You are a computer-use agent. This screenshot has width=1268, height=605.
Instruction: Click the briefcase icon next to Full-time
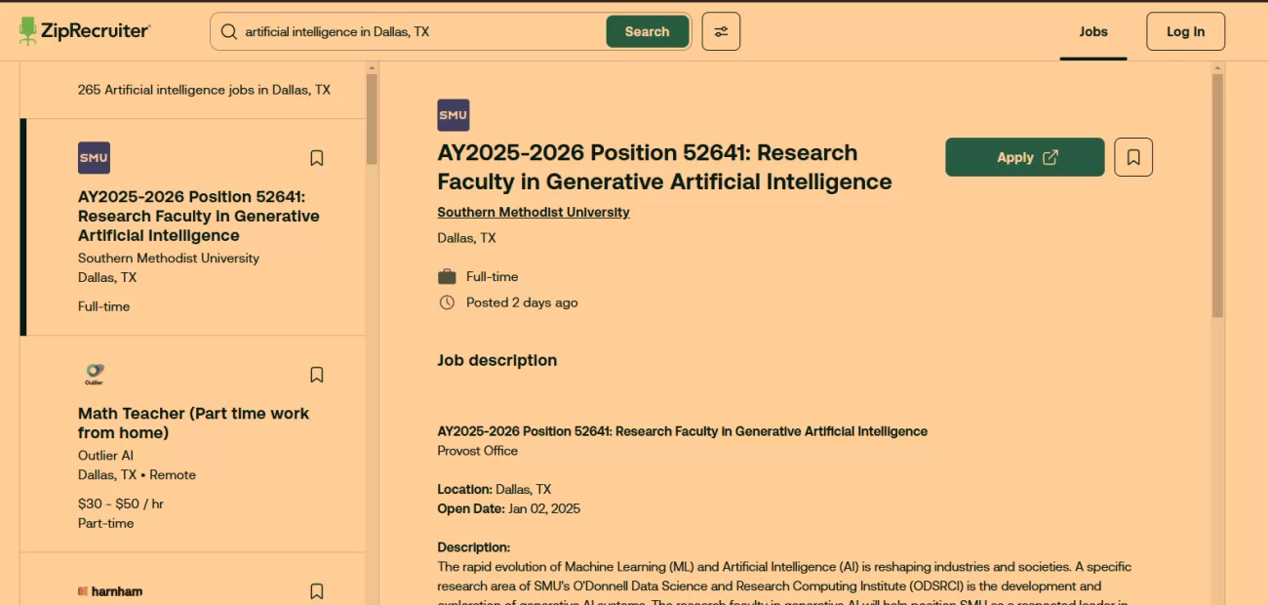pyautogui.click(x=447, y=276)
